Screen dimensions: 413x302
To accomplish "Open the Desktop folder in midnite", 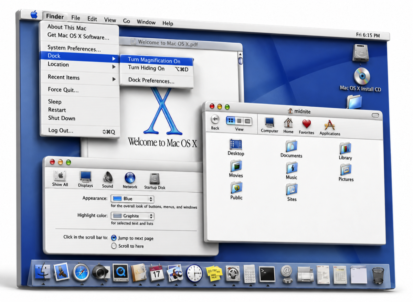I will pyautogui.click(x=236, y=147).
